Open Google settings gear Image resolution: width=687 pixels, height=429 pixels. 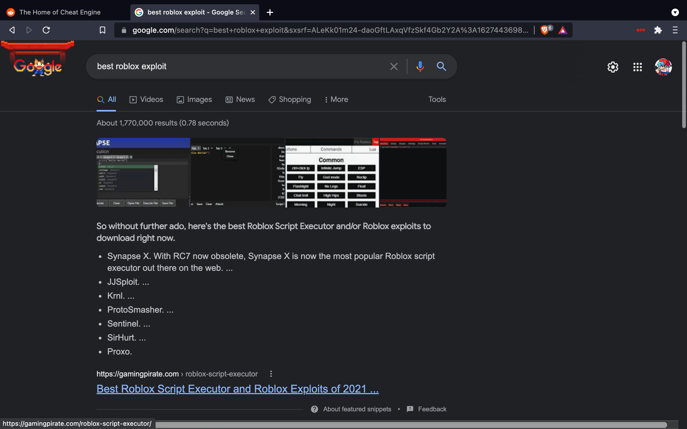click(613, 67)
